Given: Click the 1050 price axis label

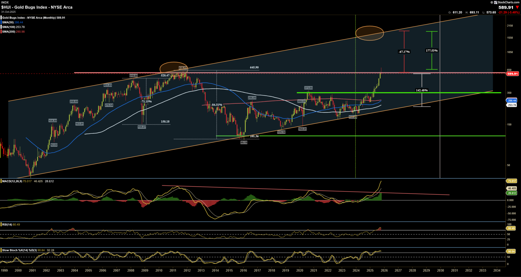Looking at the screenshot, I should (x=510, y=52).
